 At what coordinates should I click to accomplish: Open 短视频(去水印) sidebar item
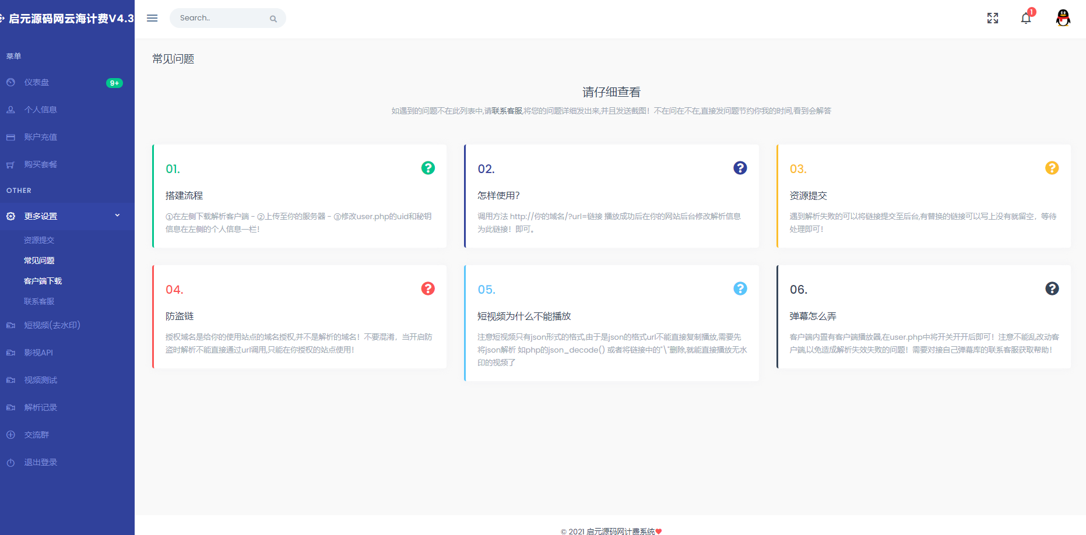52,325
